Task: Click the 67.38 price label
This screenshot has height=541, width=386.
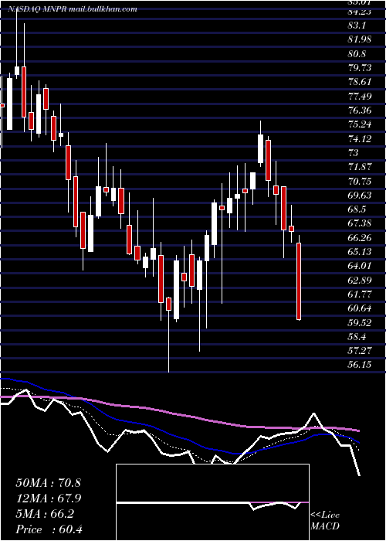Action: pos(360,223)
